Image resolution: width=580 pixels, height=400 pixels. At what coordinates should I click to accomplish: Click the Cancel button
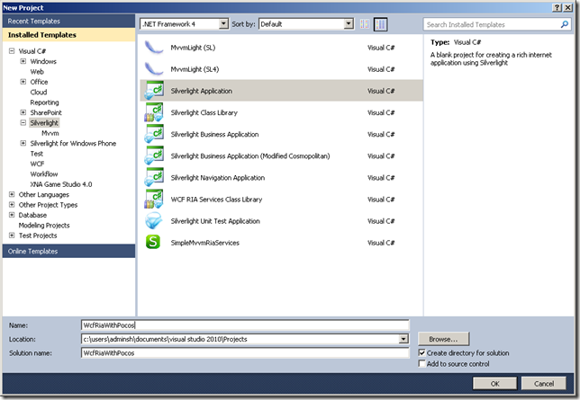[x=544, y=384]
